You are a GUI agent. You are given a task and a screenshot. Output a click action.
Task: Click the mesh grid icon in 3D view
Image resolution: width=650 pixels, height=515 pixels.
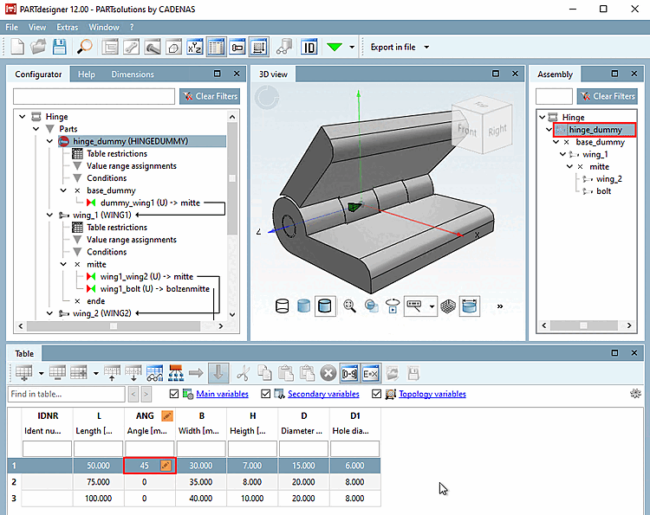coord(449,306)
